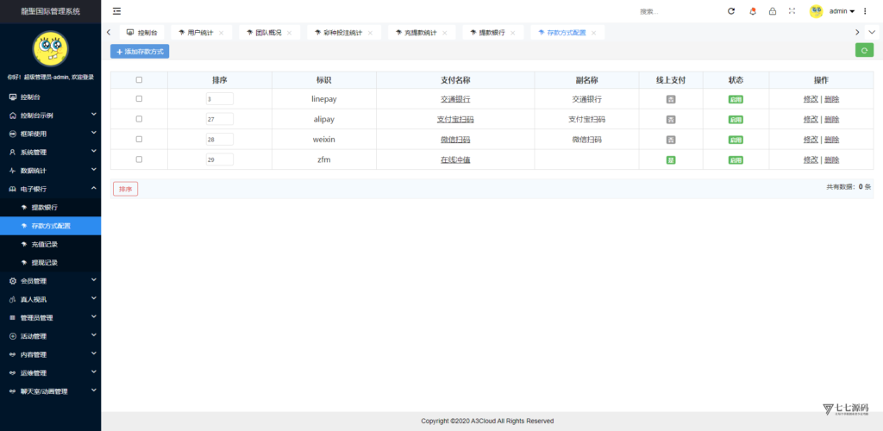Image resolution: width=883 pixels, height=431 pixels.
Task: Check the box for the linepay row
Action: (x=139, y=99)
